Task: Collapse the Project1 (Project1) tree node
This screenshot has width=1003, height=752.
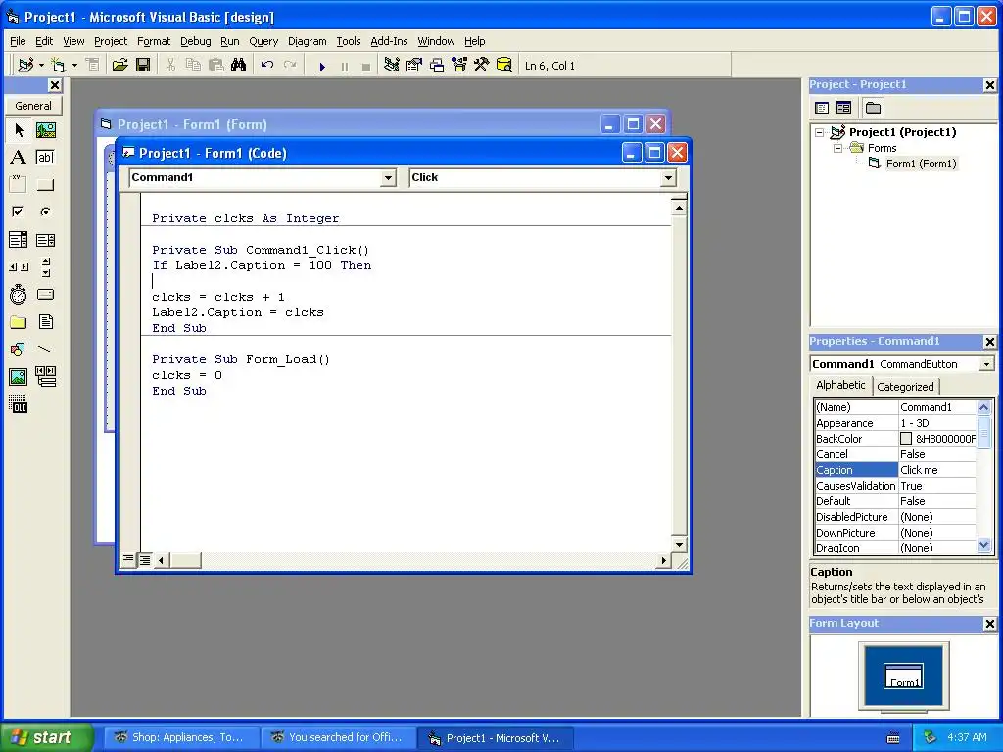Action: tap(820, 132)
